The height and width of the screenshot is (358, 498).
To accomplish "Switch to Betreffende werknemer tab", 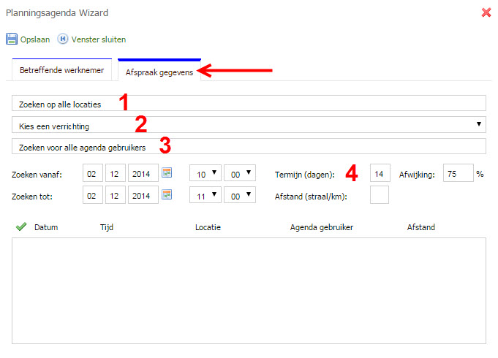I will pyautogui.click(x=61, y=71).
